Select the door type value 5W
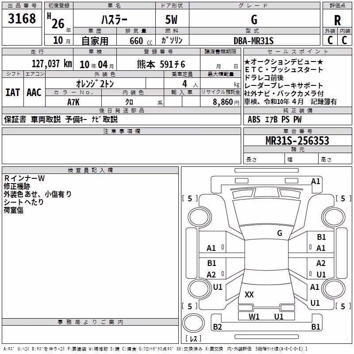This screenshot has width=354, height=354. click(x=171, y=19)
